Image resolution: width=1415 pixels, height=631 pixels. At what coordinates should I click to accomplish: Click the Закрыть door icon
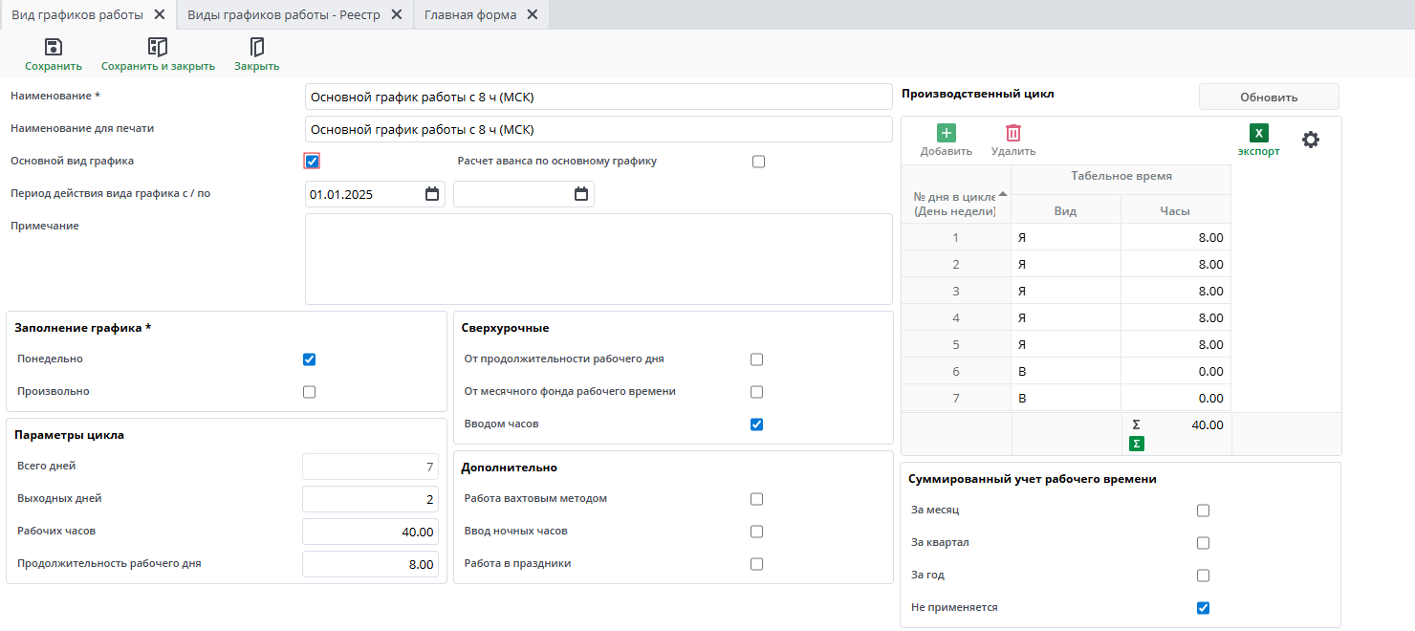click(256, 47)
